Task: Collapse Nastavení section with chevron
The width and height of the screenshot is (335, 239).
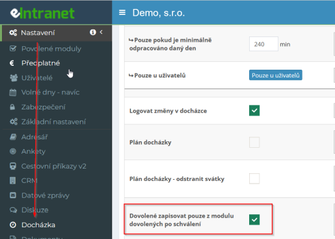Action: (x=101, y=32)
